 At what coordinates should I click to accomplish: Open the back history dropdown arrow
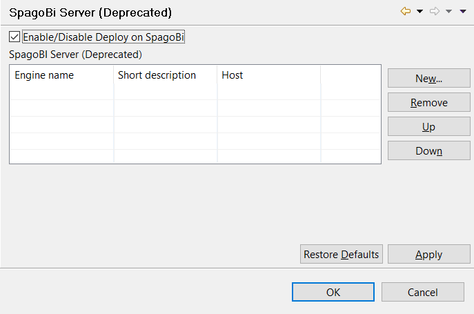pyautogui.click(x=419, y=12)
